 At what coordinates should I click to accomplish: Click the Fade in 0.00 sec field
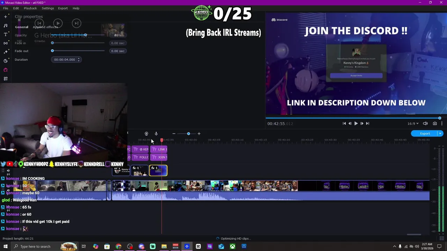(117, 43)
